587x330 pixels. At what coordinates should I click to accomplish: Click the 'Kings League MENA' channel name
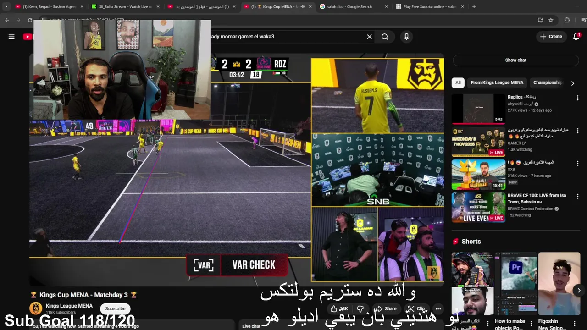(x=69, y=306)
